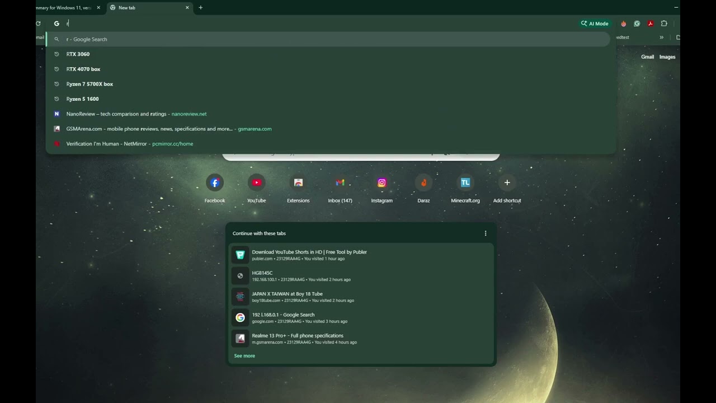Open the Extensions puzzle-piece menu
The width and height of the screenshot is (716, 403).
[x=664, y=24]
